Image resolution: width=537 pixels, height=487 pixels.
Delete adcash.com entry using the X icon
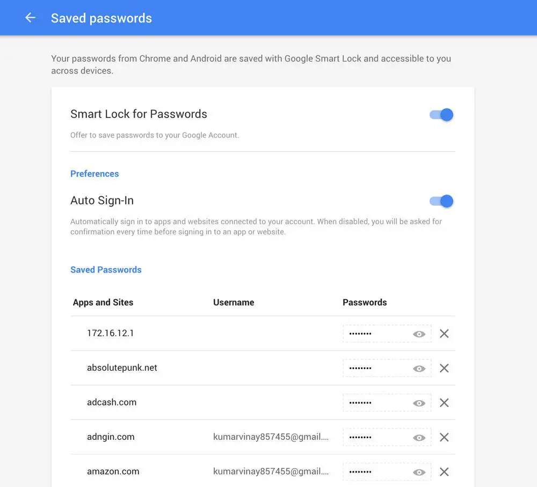point(444,403)
